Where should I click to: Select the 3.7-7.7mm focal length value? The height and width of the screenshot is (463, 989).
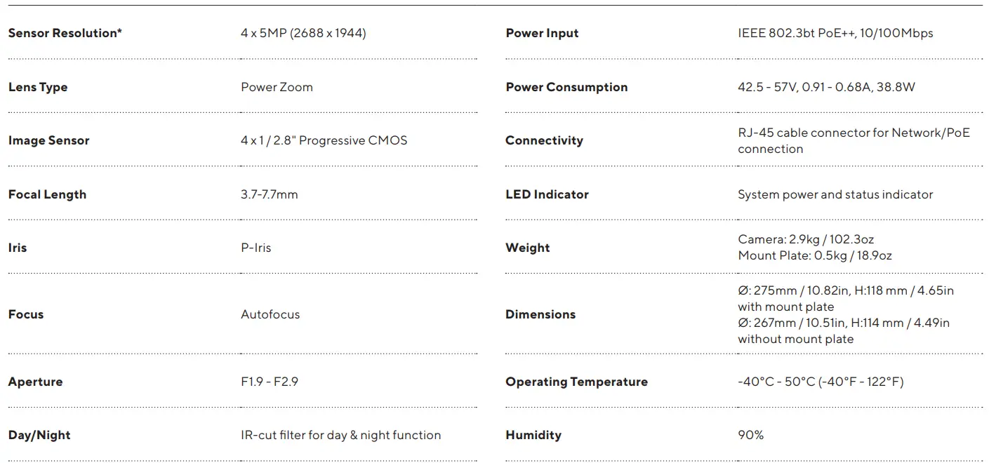pos(269,194)
